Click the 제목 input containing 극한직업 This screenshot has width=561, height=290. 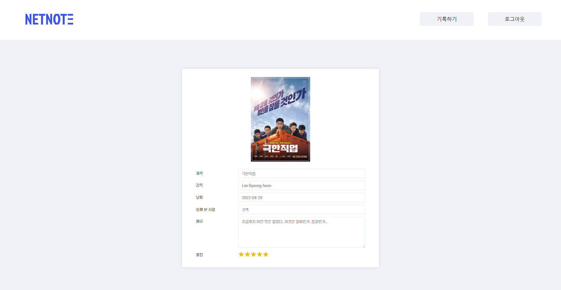(x=301, y=173)
